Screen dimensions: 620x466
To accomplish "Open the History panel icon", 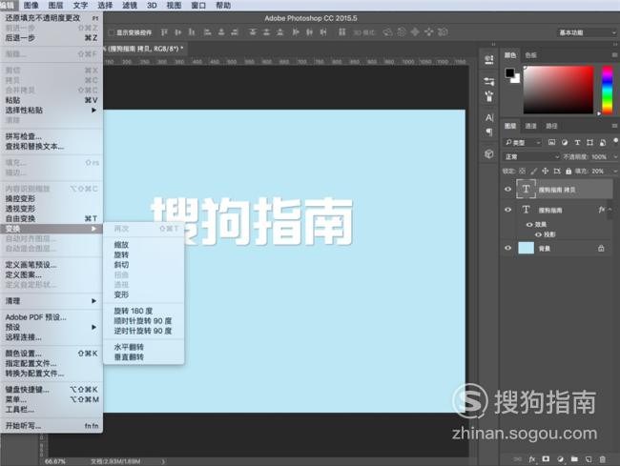I will coord(489,60).
